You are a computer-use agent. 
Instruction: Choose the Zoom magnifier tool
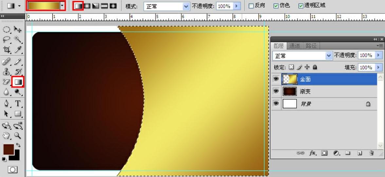[x=18, y=135]
